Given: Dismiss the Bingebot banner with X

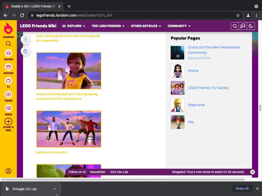Looking at the screenshot, I should pos(253,172).
